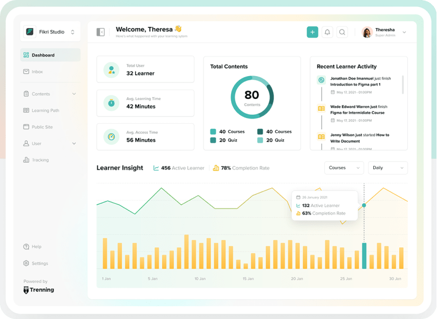
Task: Open Settings from sidebar bottom
Action: click(x=39, y=264)
